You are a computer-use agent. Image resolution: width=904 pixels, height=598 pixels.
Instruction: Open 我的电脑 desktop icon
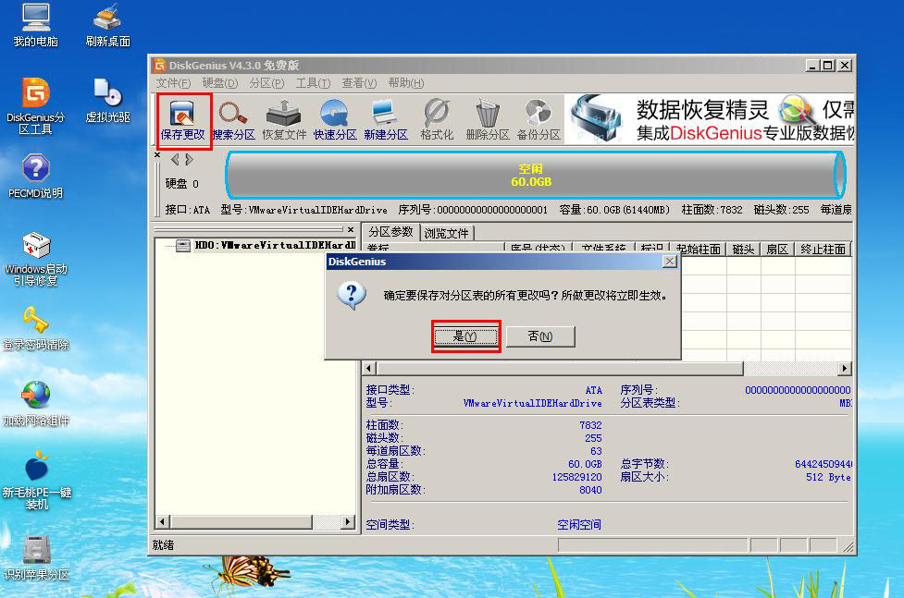(36, 25)
